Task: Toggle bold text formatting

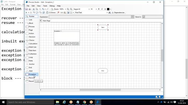Action: [99, 9]
